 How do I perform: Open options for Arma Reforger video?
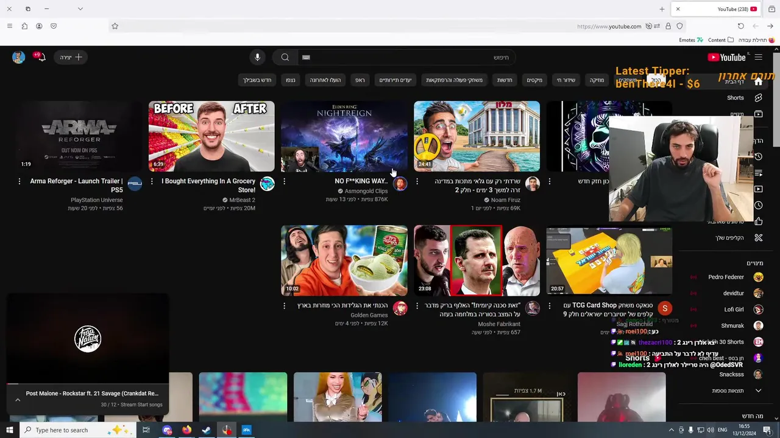point(19,181)
